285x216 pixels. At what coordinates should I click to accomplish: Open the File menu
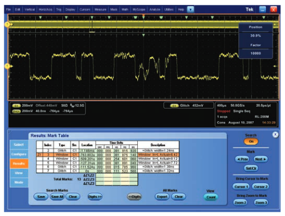click(8, 9)
